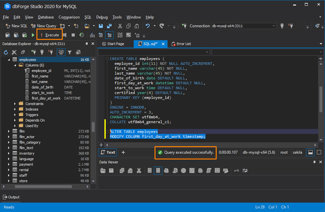Viewport: 325px width, 212px height.
Task: Toggle the grid view icon near query status
Action: coord(310,152)
